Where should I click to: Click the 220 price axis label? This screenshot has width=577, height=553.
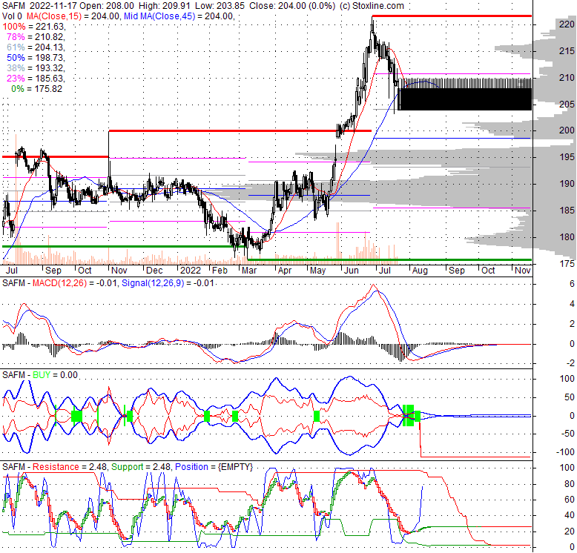[x=567, y=24]
